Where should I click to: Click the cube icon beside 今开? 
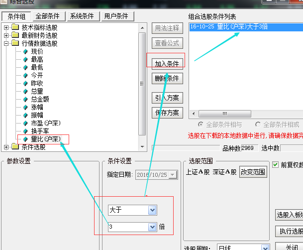pyautogui.click(x=25, y=75)
